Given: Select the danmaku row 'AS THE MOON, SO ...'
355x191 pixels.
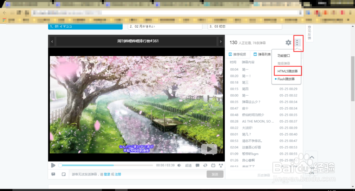Looking at the screenshot, I should point(264,122).
